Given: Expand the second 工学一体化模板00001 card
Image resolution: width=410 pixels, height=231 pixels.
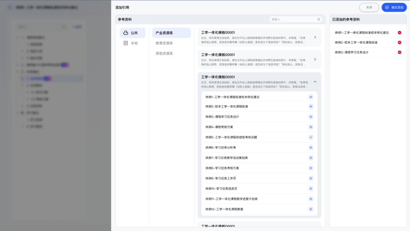Looking at the screenshot, I should coord(315,59).
